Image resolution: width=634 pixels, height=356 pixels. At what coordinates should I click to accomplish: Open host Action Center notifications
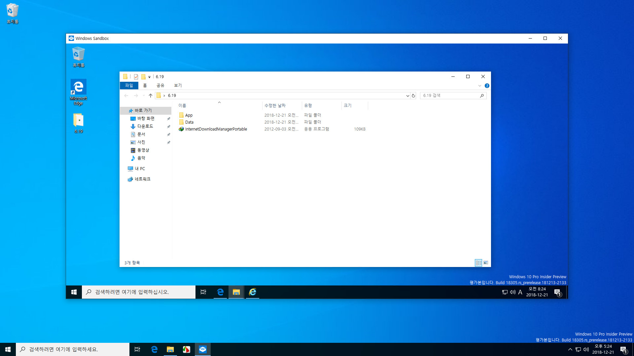click(623, 350)
